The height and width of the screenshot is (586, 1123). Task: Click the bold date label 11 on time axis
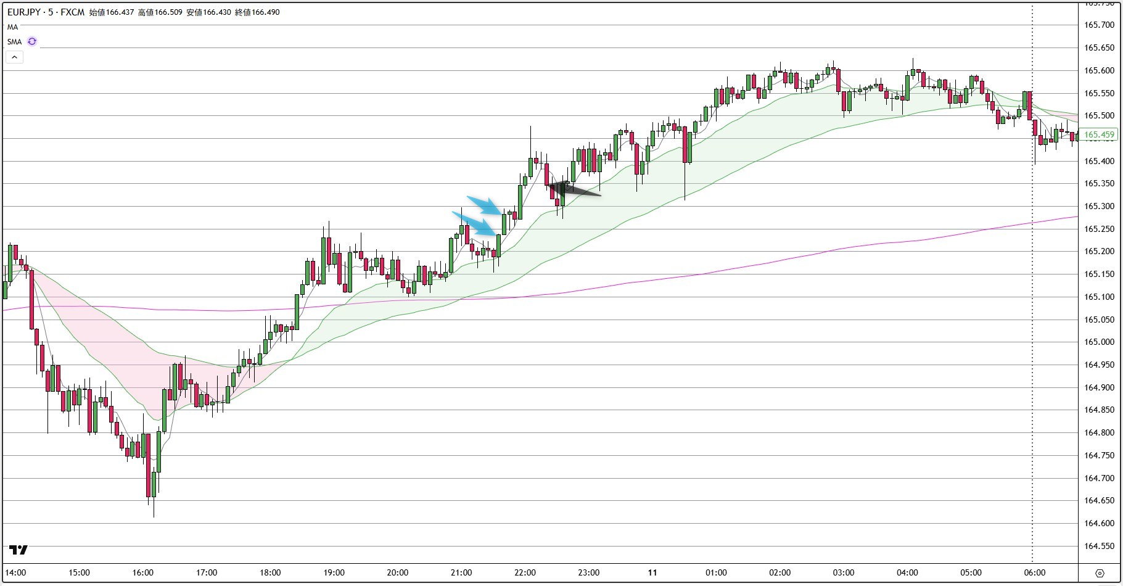point(652,572)
